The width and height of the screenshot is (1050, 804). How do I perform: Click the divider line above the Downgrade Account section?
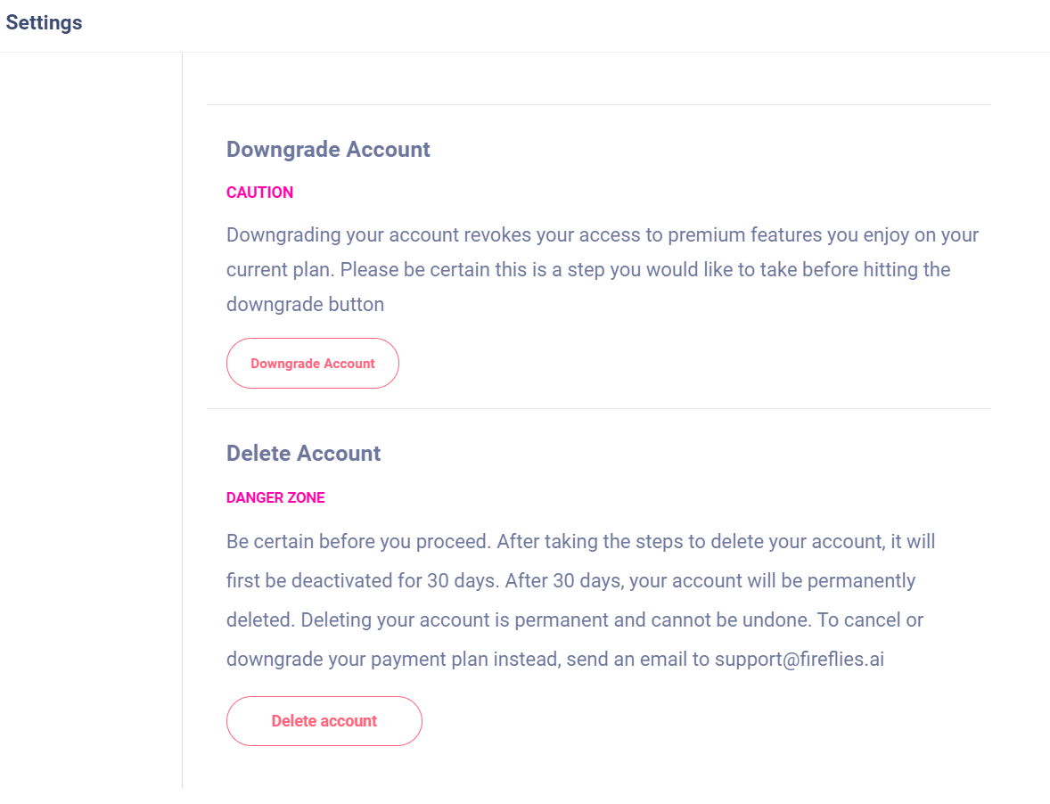tap(599, 104)
